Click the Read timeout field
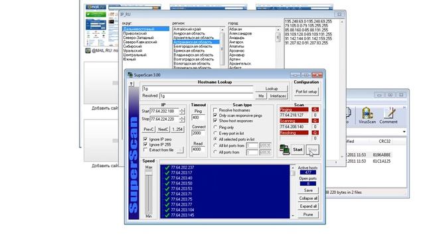Image resolution: width=425 pixels, height=239 pixels. click(x=198, y=149)
